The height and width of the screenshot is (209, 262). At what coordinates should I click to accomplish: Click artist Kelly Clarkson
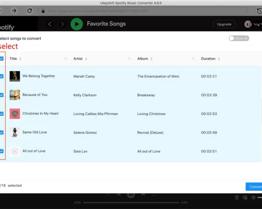[x=85, y=95]
